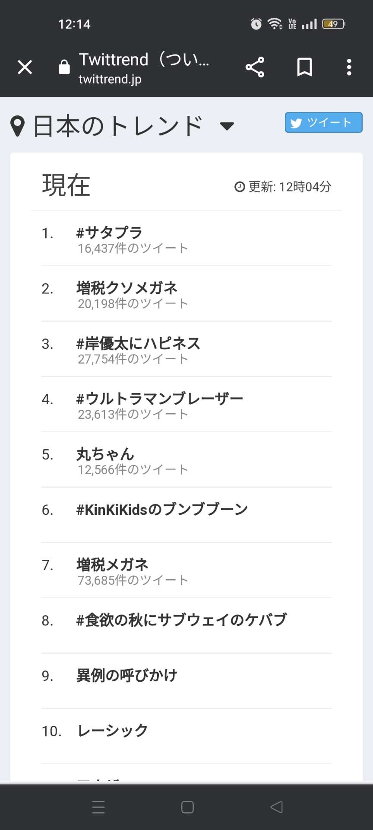Tap trend 丸ちゃん

click(x=105, y=454)
